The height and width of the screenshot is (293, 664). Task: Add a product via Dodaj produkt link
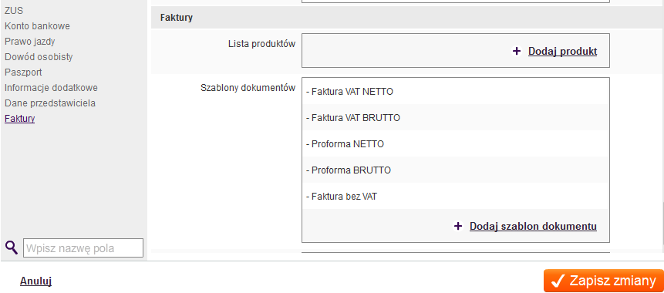point(562,51)
